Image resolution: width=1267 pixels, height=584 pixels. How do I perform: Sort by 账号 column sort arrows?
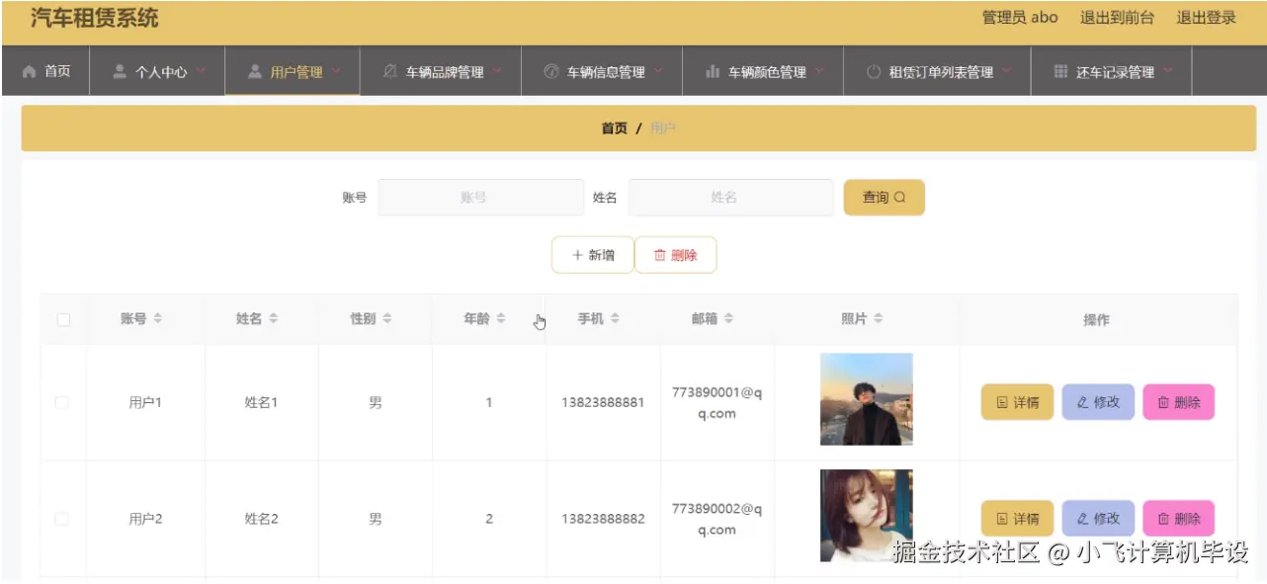click(158, 319)
